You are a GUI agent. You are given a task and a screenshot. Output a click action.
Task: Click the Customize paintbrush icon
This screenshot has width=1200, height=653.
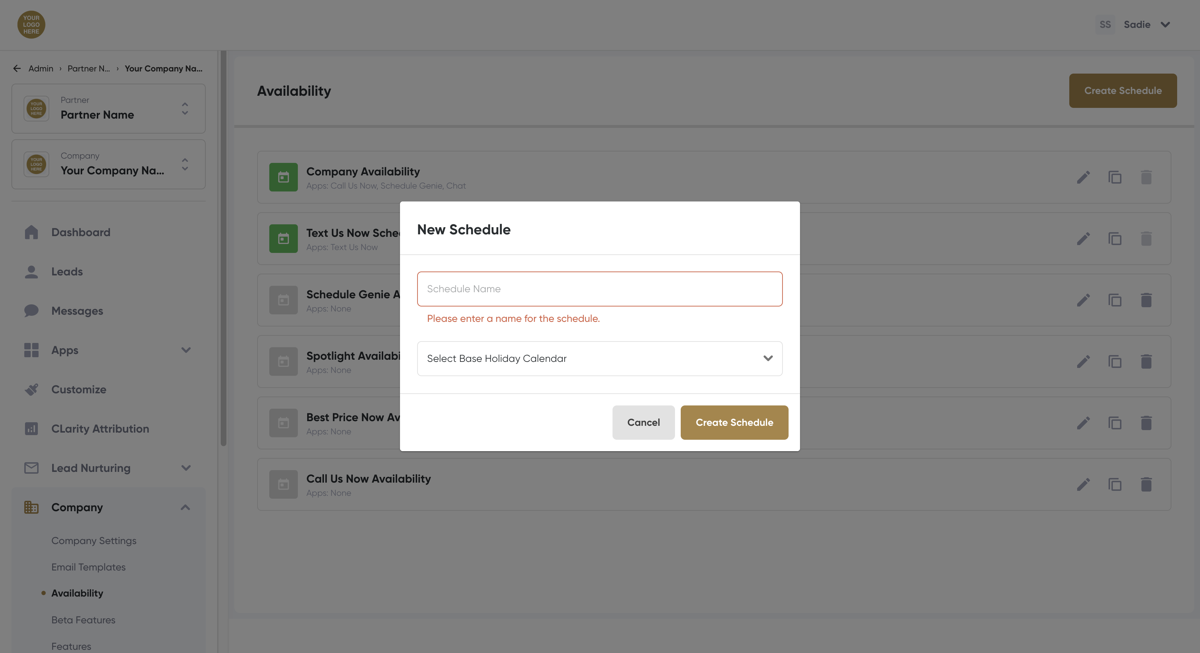(x=31, y=389)
